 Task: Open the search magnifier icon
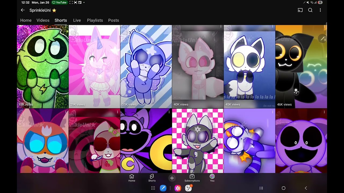310,10
